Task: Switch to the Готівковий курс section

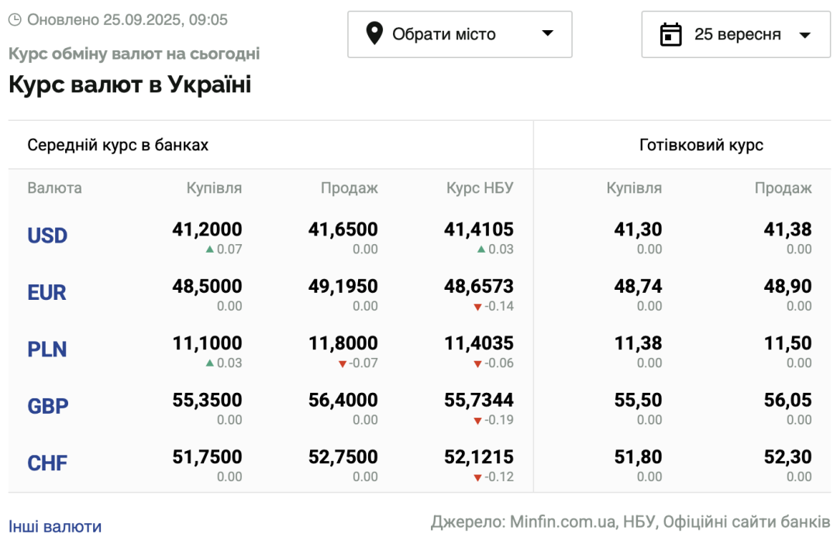Action: 702,145
